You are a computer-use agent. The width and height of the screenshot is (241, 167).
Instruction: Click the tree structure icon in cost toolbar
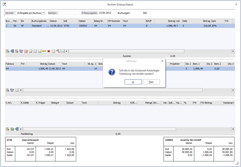pos(17,129)
